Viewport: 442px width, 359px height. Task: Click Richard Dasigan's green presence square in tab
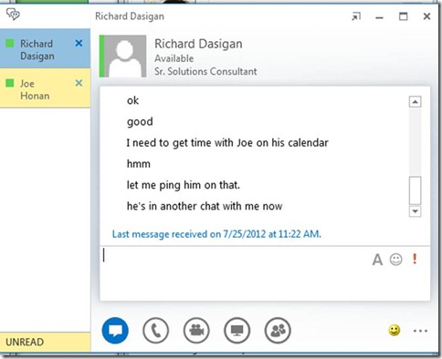click(x=10, y=43)
